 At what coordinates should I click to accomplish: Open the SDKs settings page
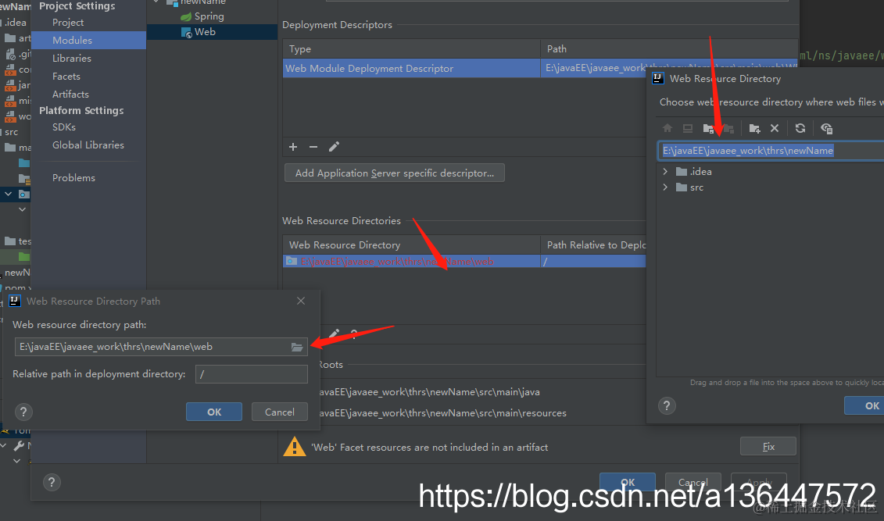pos(64,127)
